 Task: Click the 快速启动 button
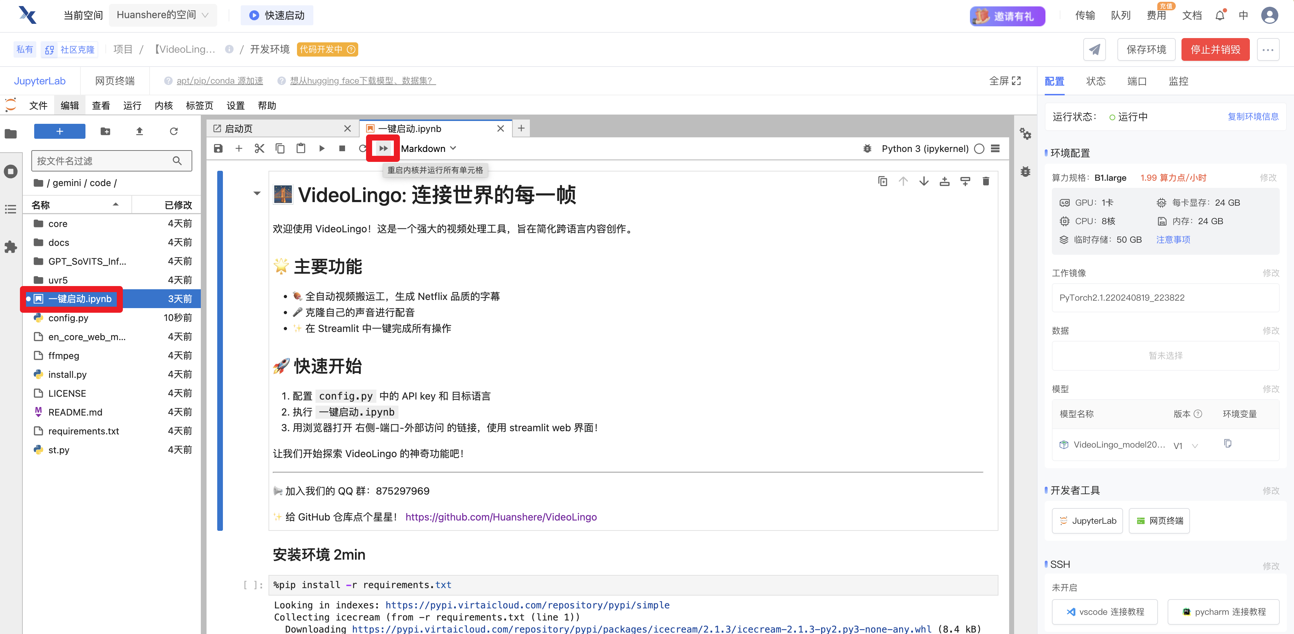pos(277,15)
